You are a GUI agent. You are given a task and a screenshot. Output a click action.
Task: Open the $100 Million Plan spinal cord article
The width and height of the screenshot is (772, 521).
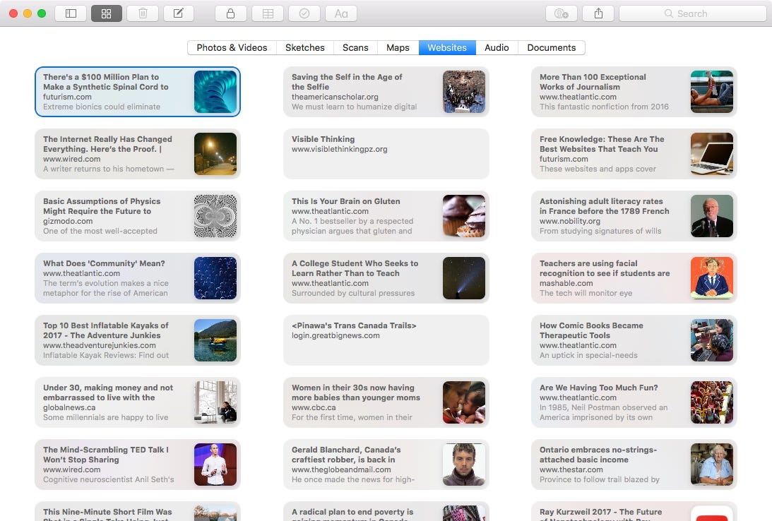click(x=138, y=92)
